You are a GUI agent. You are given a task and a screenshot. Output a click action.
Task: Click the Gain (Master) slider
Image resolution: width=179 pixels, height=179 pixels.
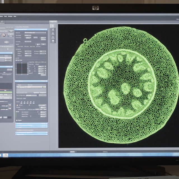pyautogui.click(x=35, y=112)
